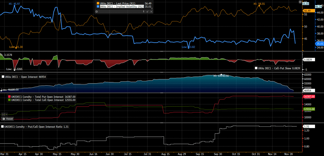Click the orange 56.49 last price tag

(307, 11)
